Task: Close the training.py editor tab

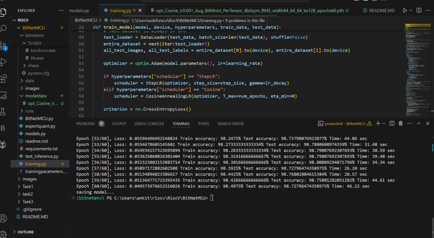Action: (140, 11)
